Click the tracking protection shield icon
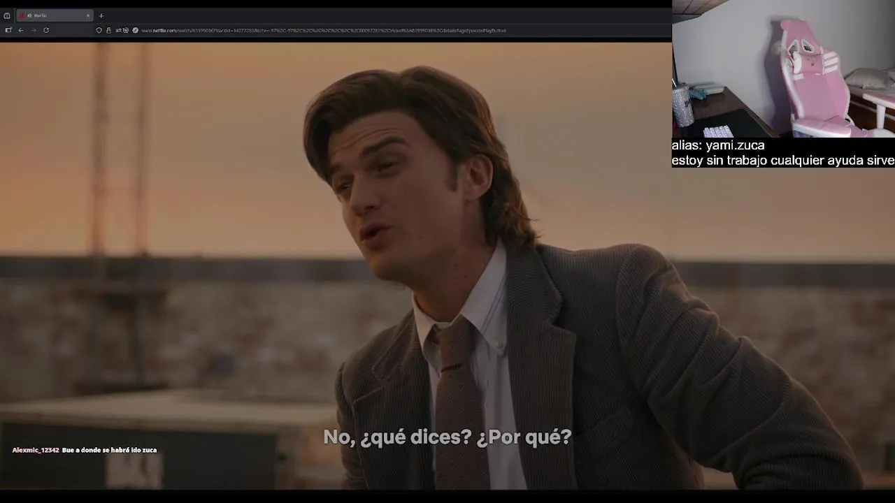 click(x=99, y=30)
